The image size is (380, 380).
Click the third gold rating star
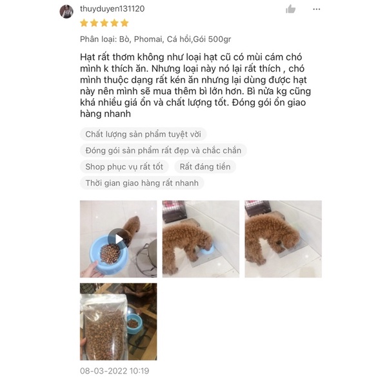(x=105, y=23)
